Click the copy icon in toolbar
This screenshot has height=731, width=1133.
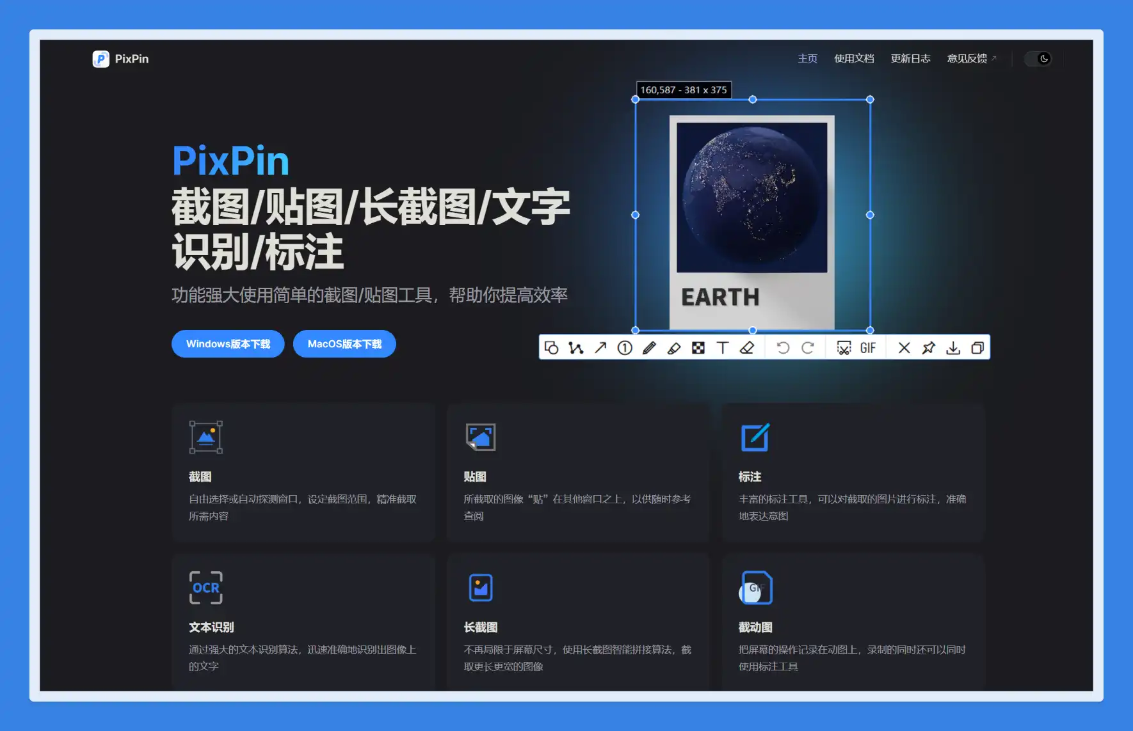(x=977, y=347)
